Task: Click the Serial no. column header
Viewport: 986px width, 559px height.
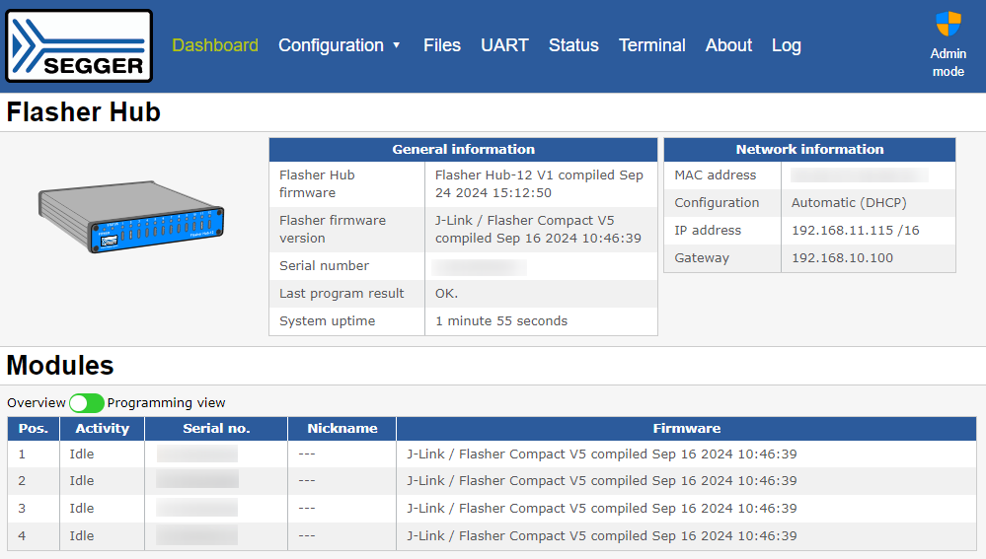Action: [216, 429]
